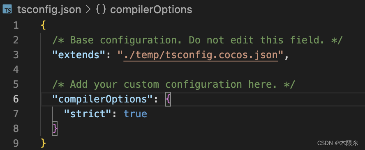Place cursor on the "compilerOptions" key
This screenshot has height=150, width=365.
[x=103, y=99]
